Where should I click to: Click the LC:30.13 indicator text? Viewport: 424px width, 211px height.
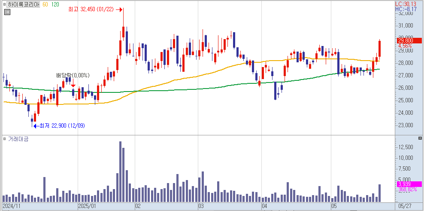(x=406, y=4)
